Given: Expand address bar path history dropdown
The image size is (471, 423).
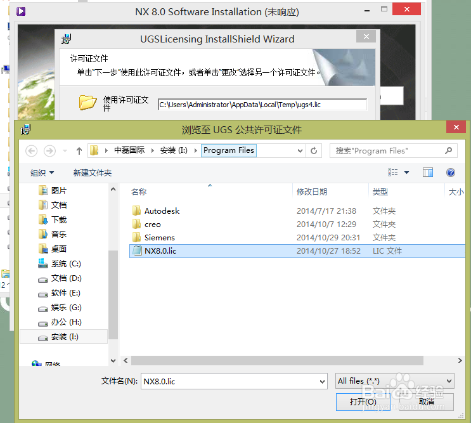Looking at the screenshot, I should coord(299,150).
